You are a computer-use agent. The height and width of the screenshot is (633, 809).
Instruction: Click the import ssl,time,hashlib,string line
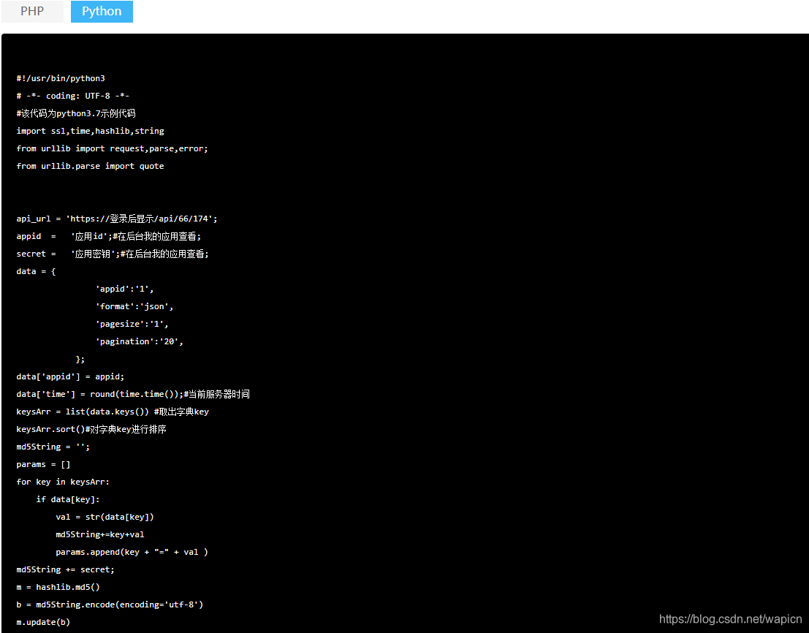[x=91, y=131]
